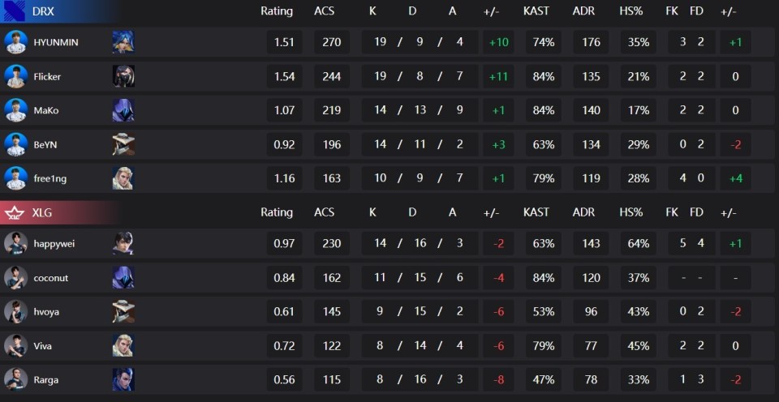Click BeYN's agent icon with hat
This screenshot has height=402, width=779.
coord(123,144)
